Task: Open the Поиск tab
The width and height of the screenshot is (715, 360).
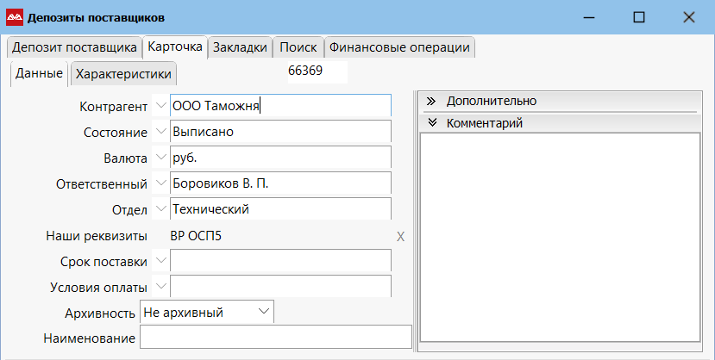Action: pos(298,47)
